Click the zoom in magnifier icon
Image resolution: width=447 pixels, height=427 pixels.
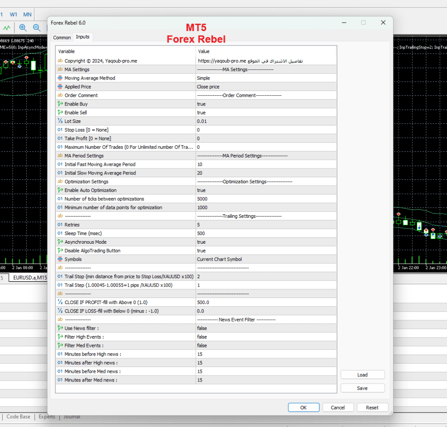23,28
